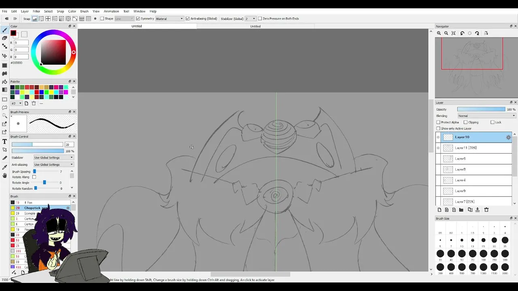Enable crisscross snap guide
This screenshot has height=291, width=518.
[48, 19]
